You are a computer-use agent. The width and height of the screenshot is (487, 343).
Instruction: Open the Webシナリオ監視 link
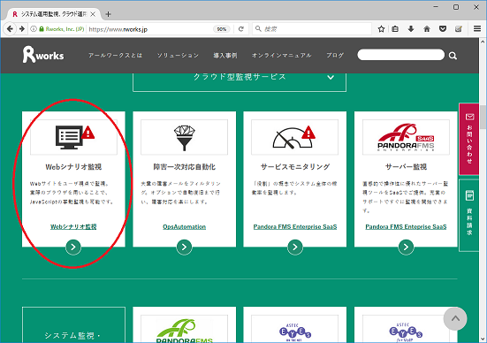pyautogui.click(x=73, y=227)
